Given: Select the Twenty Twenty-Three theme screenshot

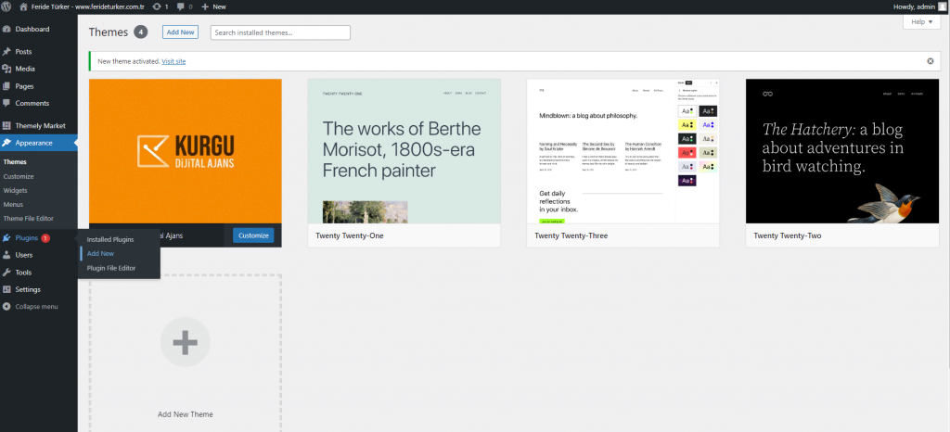Looking at the screenshot, I should coord(623,151).
